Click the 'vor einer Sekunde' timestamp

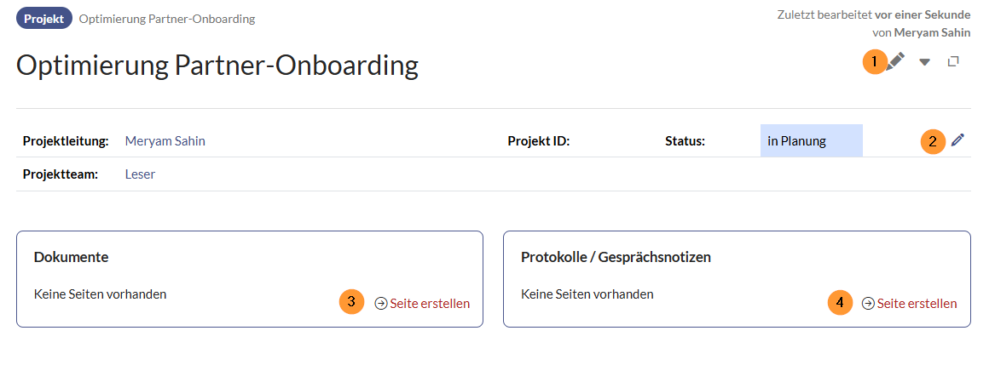coord(922,14)
